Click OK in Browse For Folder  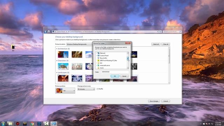(115, 76)
